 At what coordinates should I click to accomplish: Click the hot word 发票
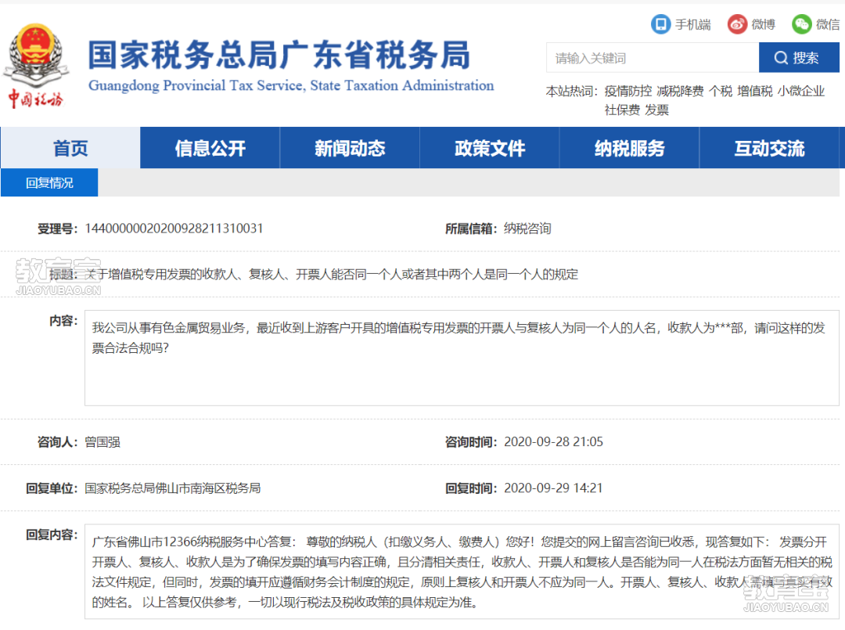(657, 110)
